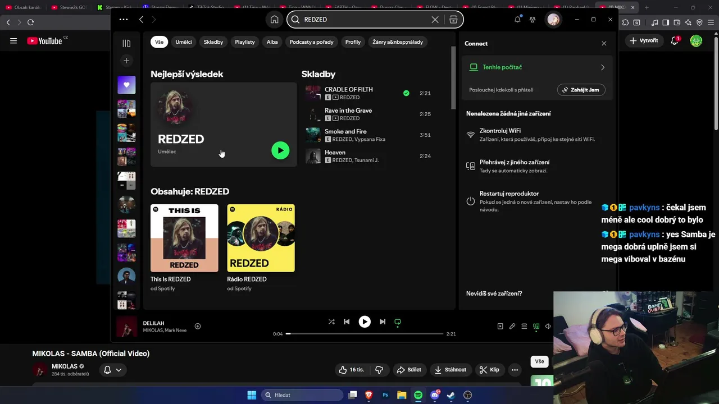This screenshot has height=404, width=719.
Task: Open YouTube account avatar
Action: [696, 41]
